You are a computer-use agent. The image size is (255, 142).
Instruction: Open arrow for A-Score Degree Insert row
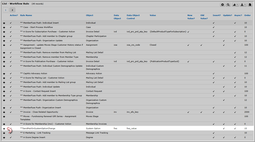4,138
